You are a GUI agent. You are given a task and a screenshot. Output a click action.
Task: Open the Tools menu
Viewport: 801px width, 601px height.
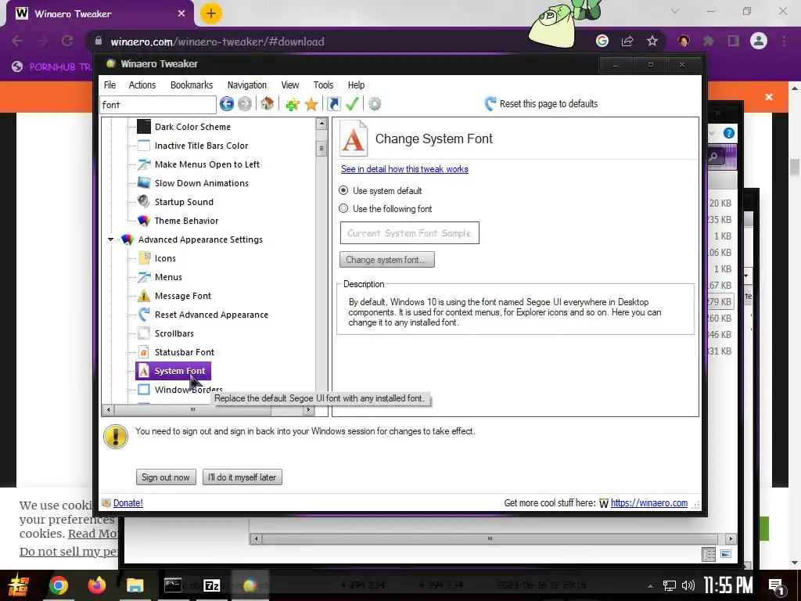323,85
